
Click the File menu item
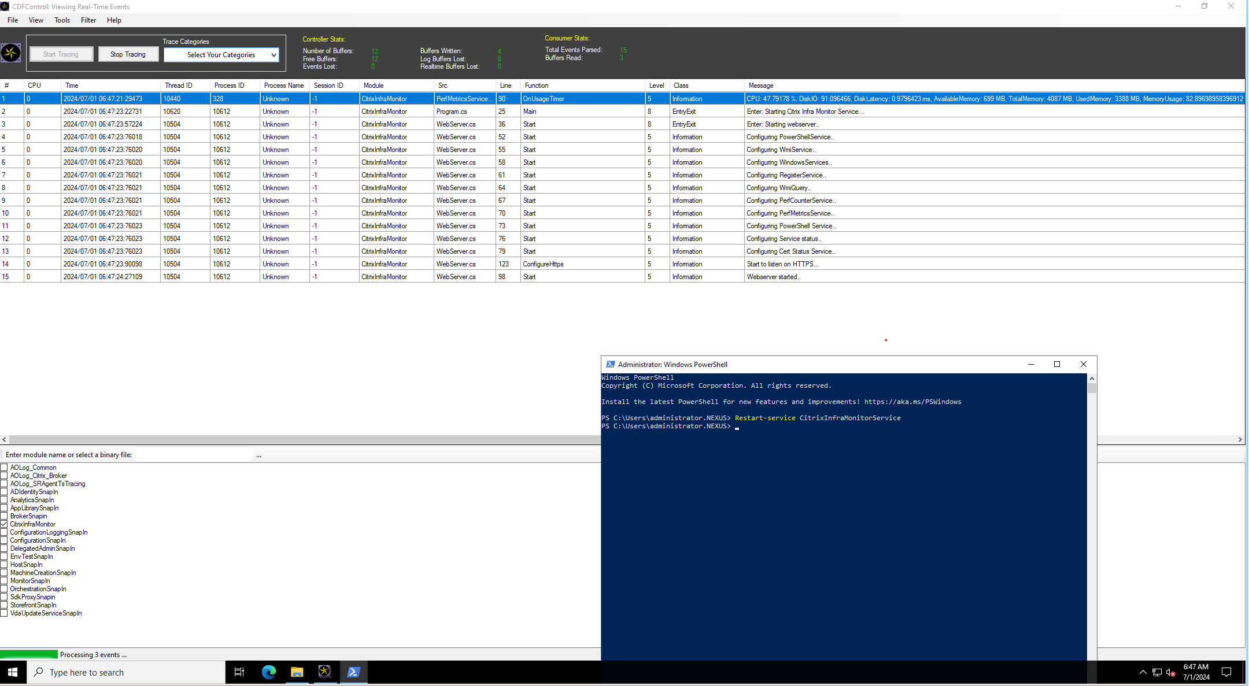tap(12, 20)
